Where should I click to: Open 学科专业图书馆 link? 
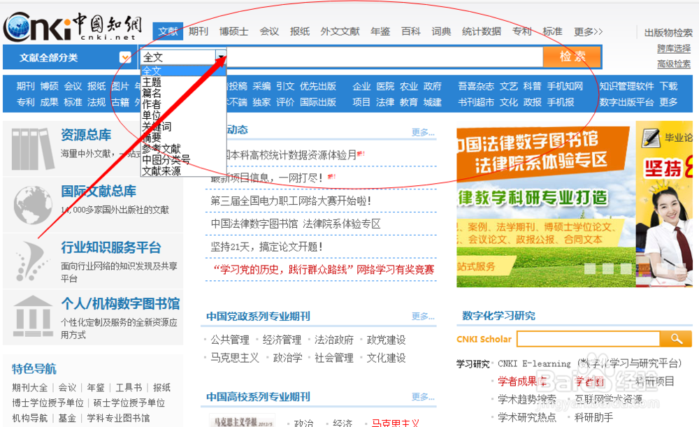[x=118, y=418]
